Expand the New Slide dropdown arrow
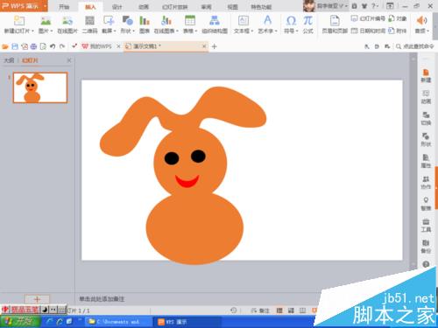Image resolution: width=438 pixels, height=328 pixels. tap(32, 31)
